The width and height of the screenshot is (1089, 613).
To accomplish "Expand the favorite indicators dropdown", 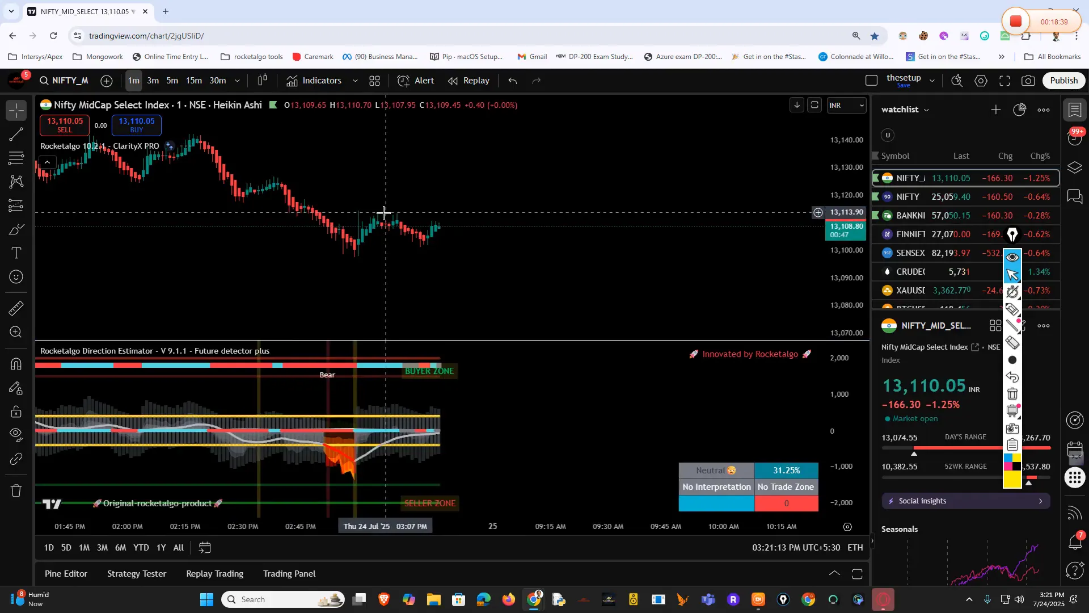I will tap(355, 81).
